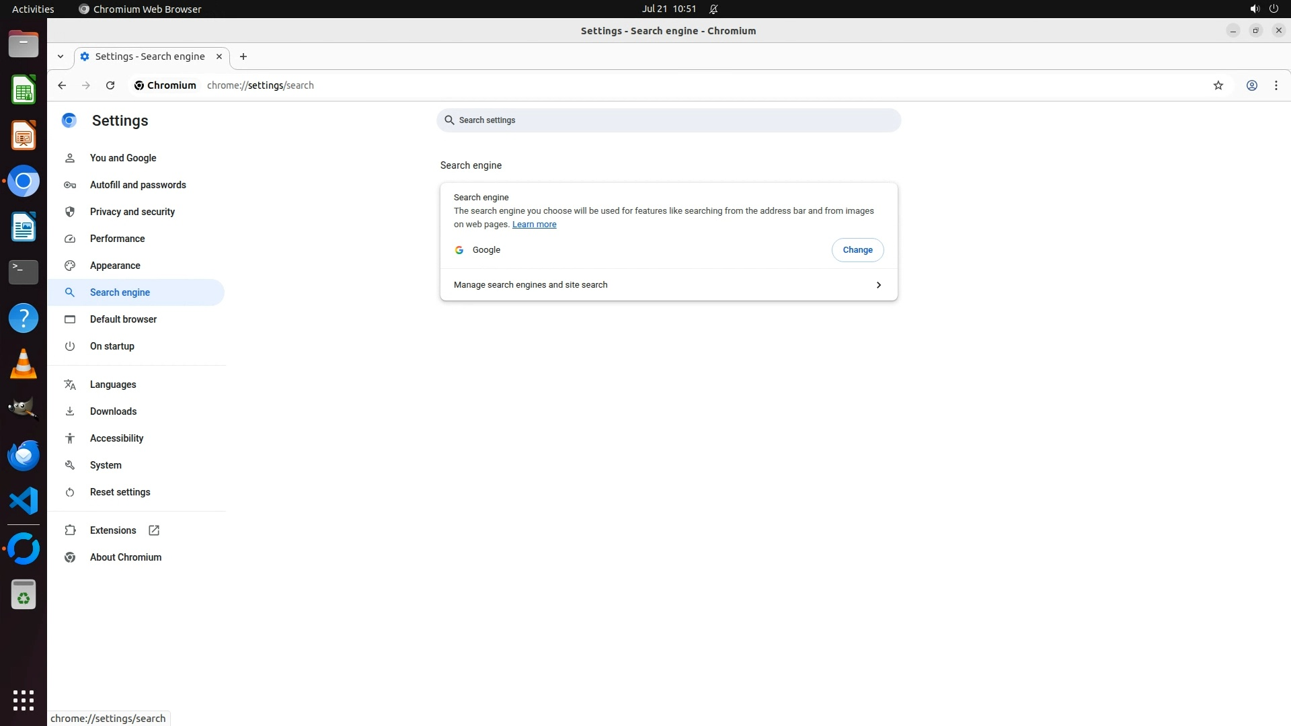The width and height of the screenshot is (1291, 726).
Task: Click the back navigation arrow
Action: click(x=62, y=85)
